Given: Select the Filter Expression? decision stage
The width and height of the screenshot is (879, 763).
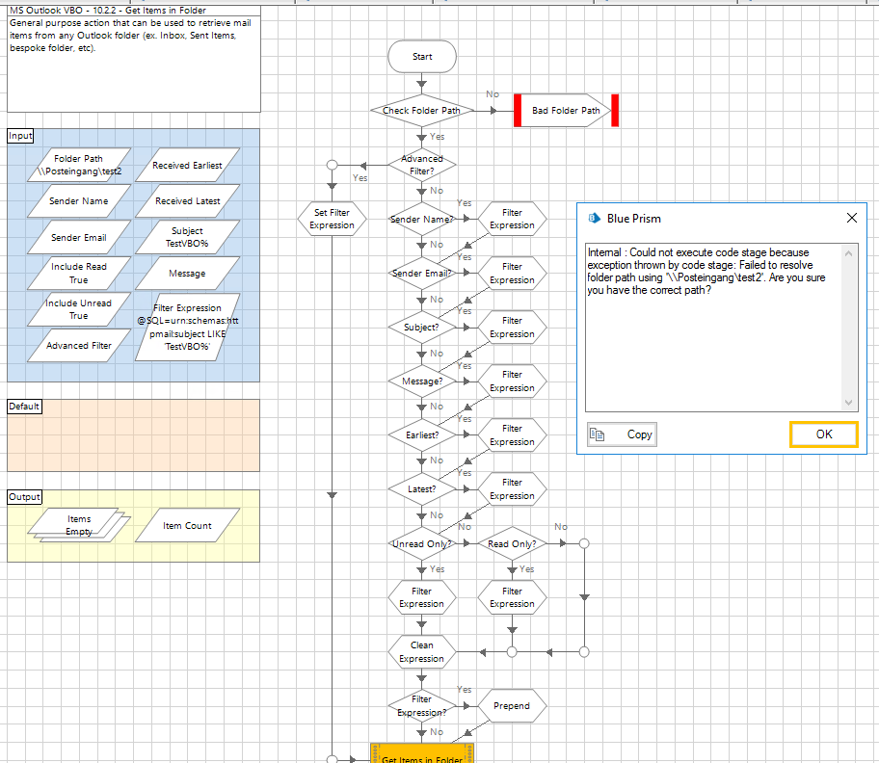Looking at the screenshot, I should [422, 706].
